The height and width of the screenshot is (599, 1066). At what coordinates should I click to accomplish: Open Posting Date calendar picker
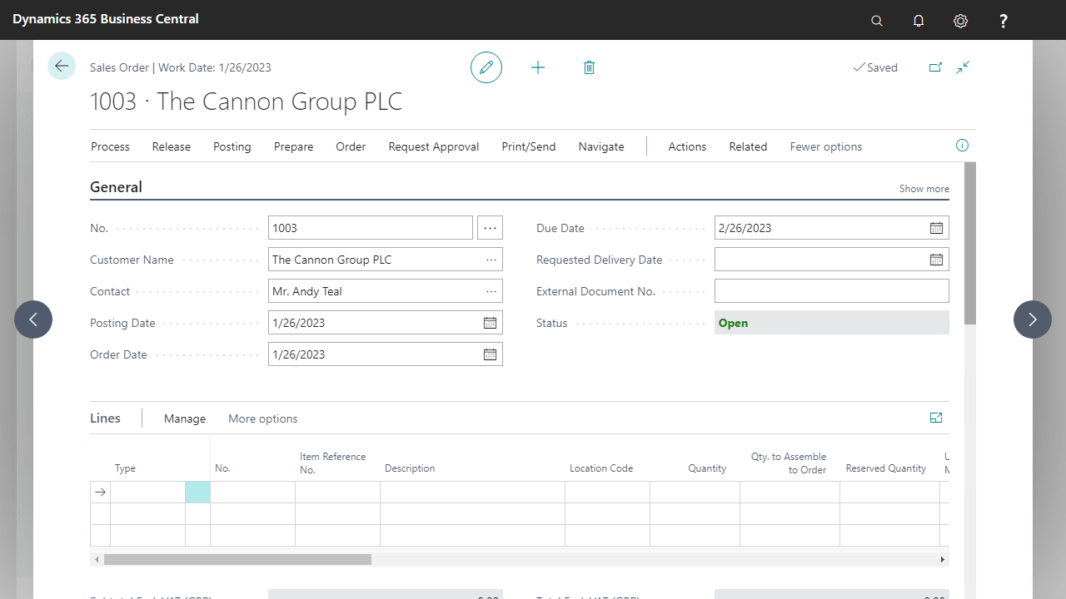pyautogui.click(x=490, y=323)
